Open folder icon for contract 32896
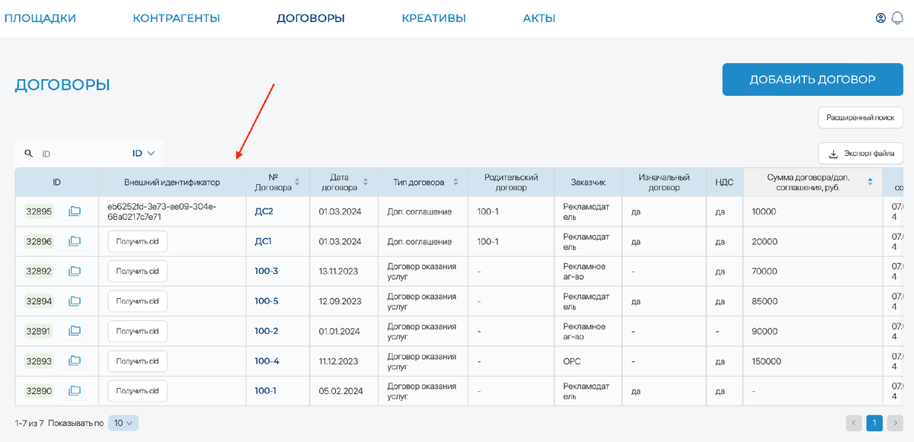This screenshot has width=914, height=442. pos(75,241)
